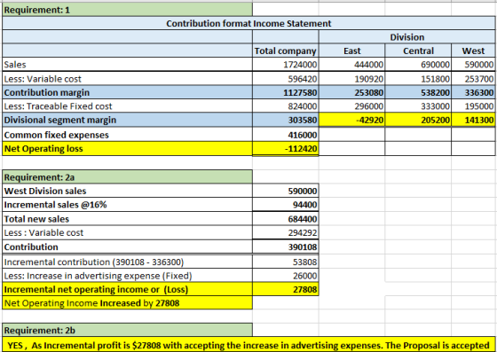This screenshot has width=497, height=352.
Task: Select East contribution margin cell 253080
Action: (x=351, y=92)
